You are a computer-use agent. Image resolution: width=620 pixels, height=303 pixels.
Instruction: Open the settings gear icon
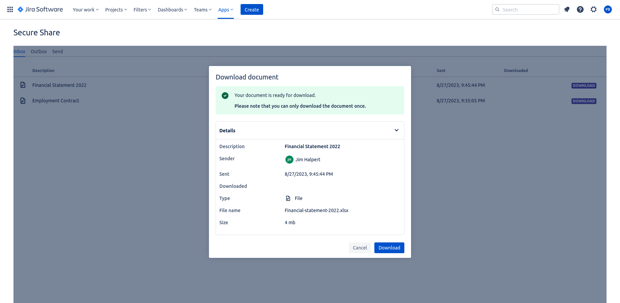594,9
